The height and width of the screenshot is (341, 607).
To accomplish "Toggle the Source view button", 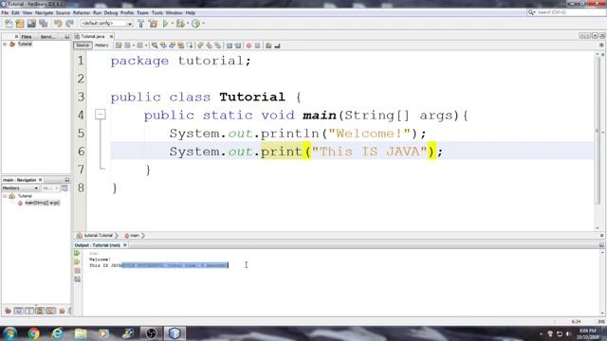I will pyautogui.click(x=83, y=45).
